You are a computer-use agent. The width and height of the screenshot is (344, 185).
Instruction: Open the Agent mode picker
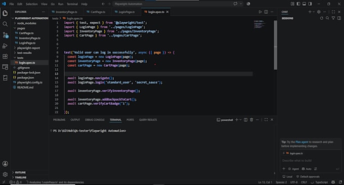(293, 169)
